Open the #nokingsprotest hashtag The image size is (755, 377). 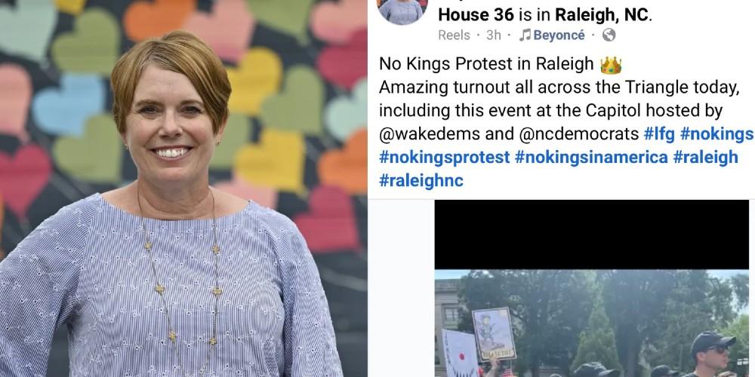[x=444, y=158]
